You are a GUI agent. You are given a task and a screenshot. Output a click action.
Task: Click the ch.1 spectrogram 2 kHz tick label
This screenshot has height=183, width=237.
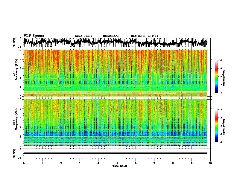pos(21,87)
